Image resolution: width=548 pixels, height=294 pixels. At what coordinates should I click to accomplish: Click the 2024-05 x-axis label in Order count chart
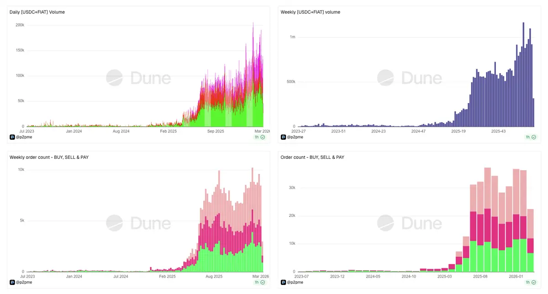[373, 276]
